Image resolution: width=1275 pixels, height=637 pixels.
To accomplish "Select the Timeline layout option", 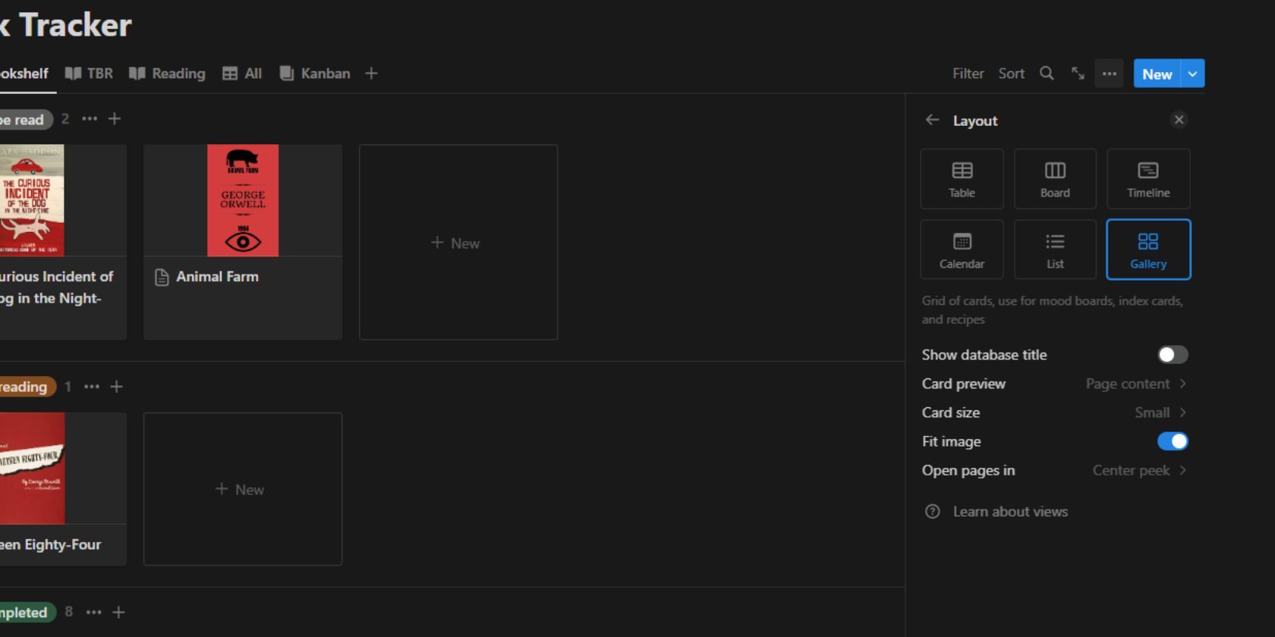I will click(1148, 179).
